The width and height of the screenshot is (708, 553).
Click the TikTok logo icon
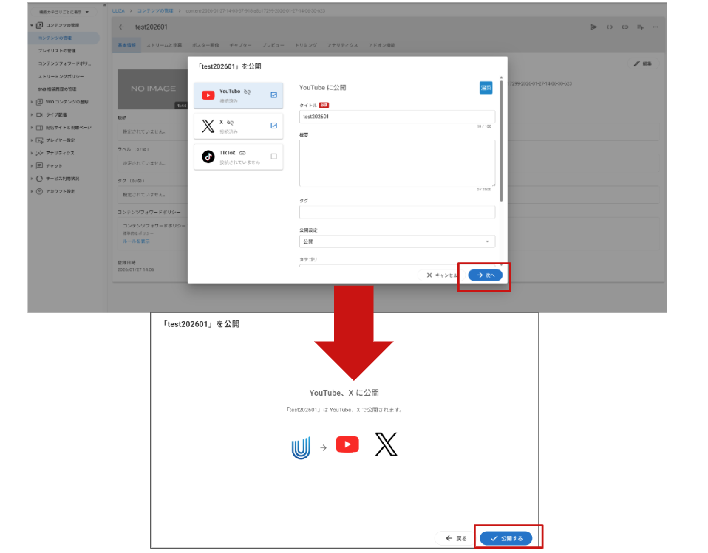coord(208,157)
